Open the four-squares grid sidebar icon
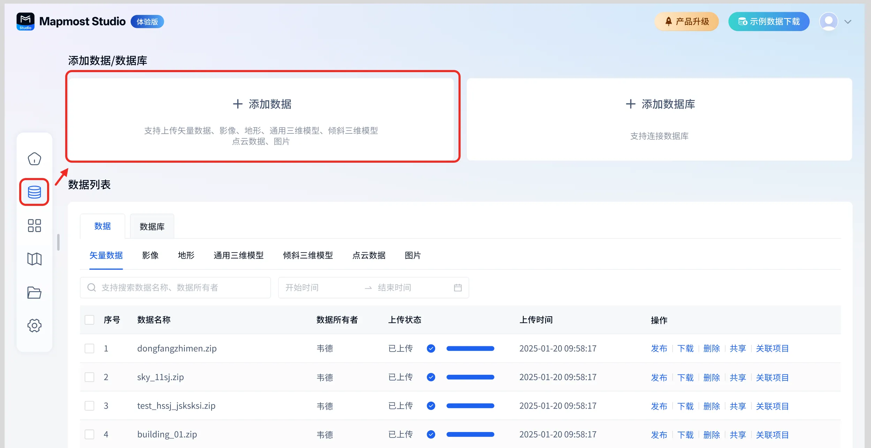The height and width of the screenshot is (448, 871). coord(34,225)
